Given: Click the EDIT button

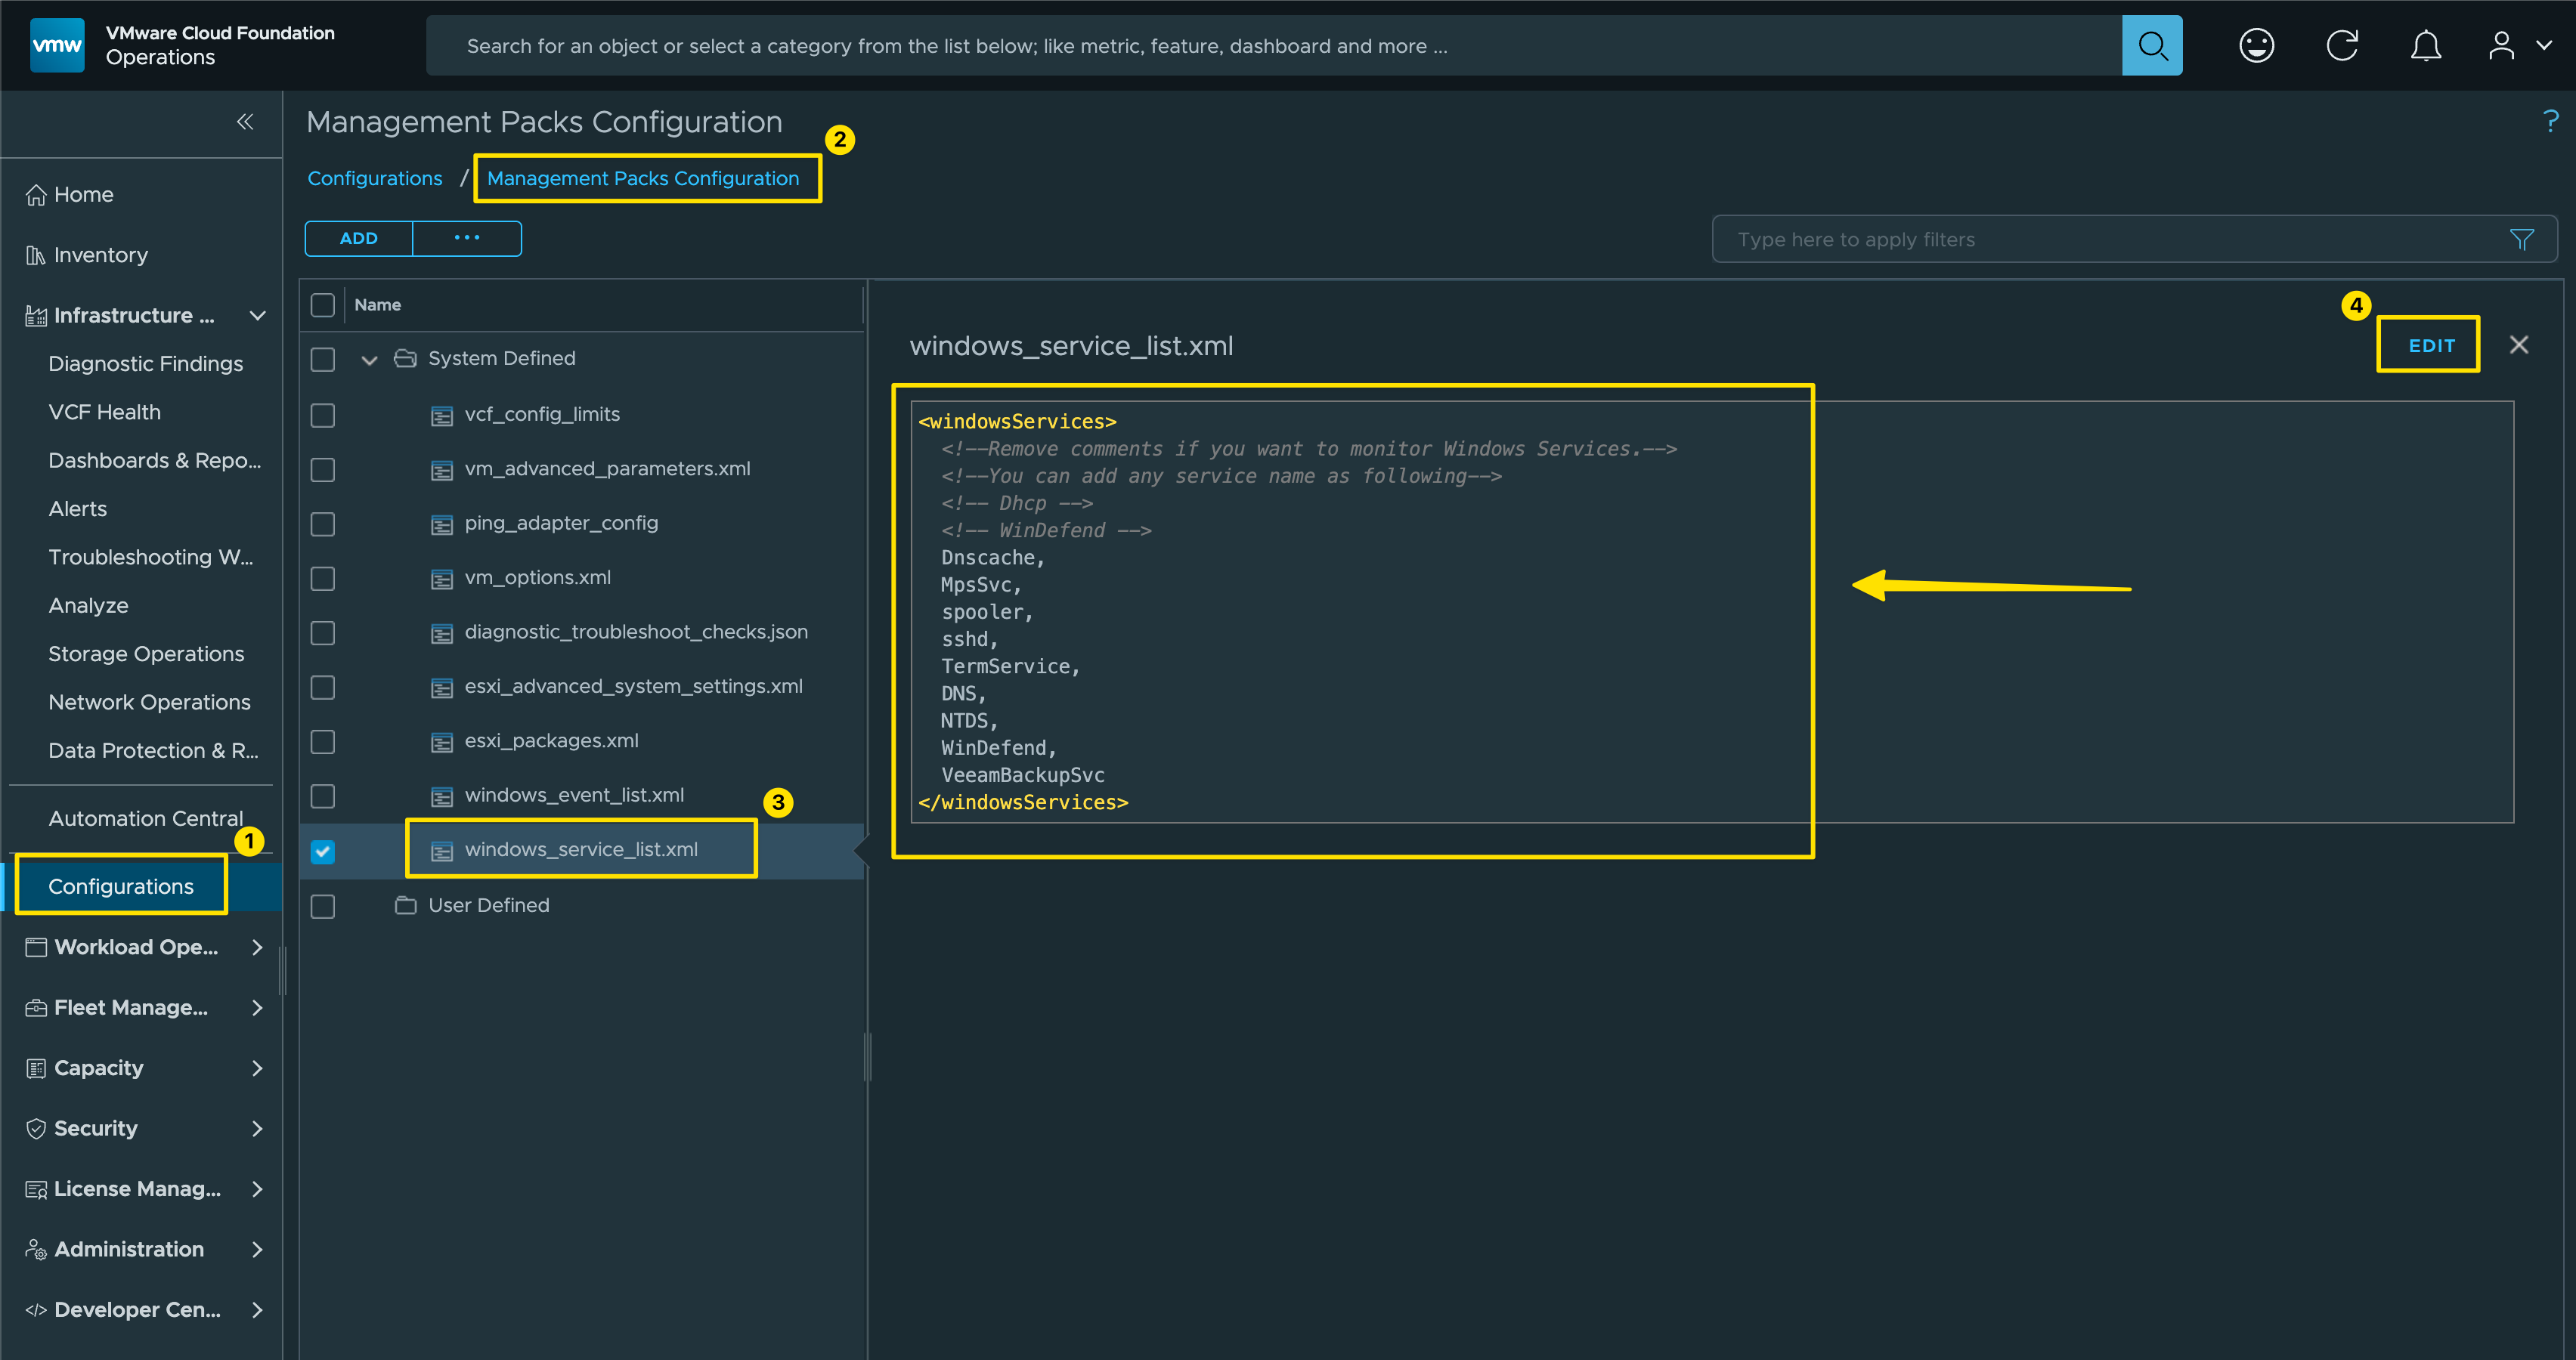Looking at the screenshot, I should tap(2430, 346).
